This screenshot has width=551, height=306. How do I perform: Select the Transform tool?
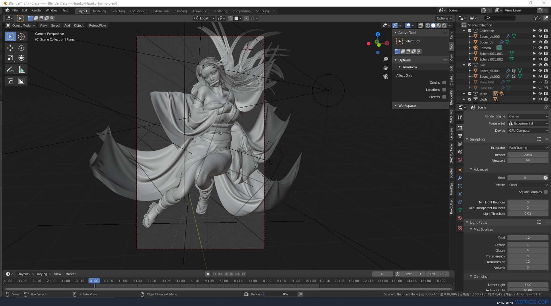[x=22, y=58]
